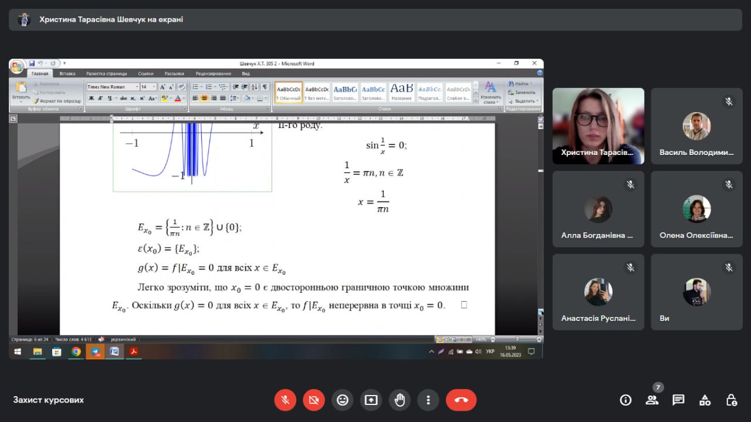Open the three-dot more options menu
The width and height of the screenshot is (751, 422).
click(428, 400)
